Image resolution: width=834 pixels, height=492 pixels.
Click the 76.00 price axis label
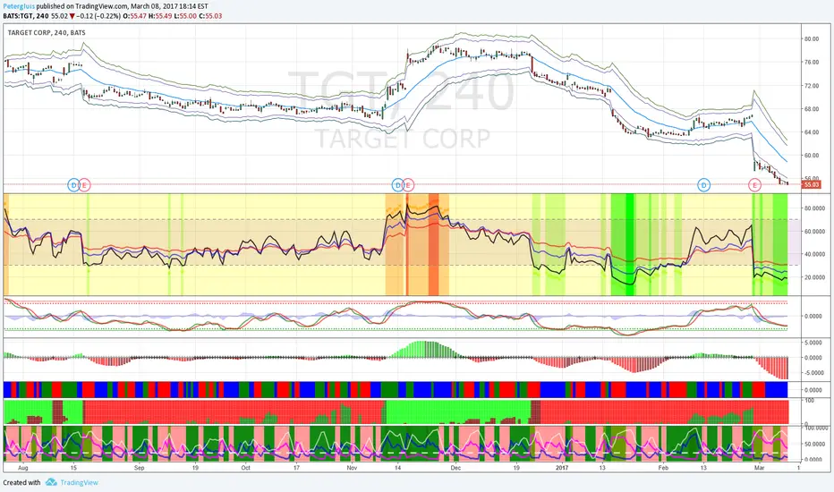[x=811, y=63]
